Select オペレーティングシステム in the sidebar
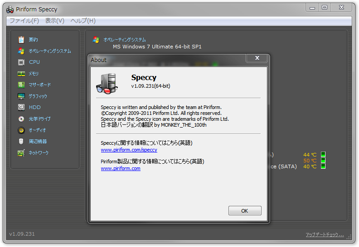This screenshot has height=247, width=359. (50, 51)
